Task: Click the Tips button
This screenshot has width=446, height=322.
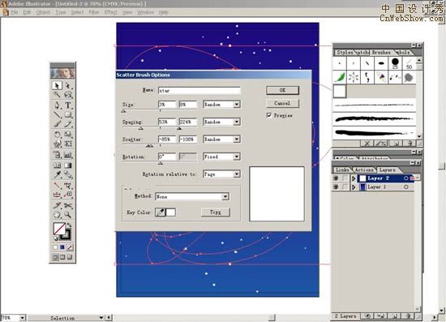Action: coord(216,213)
